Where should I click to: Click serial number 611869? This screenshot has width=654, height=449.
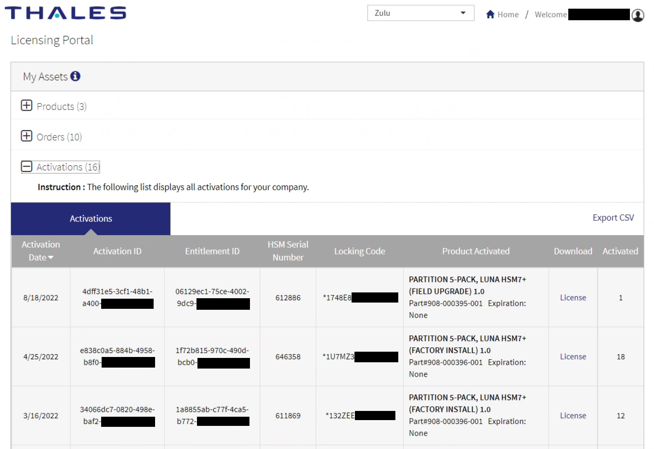coord(288,415)
